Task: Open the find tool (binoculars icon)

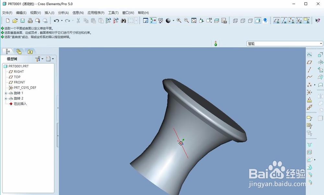Action: point(123,21)
